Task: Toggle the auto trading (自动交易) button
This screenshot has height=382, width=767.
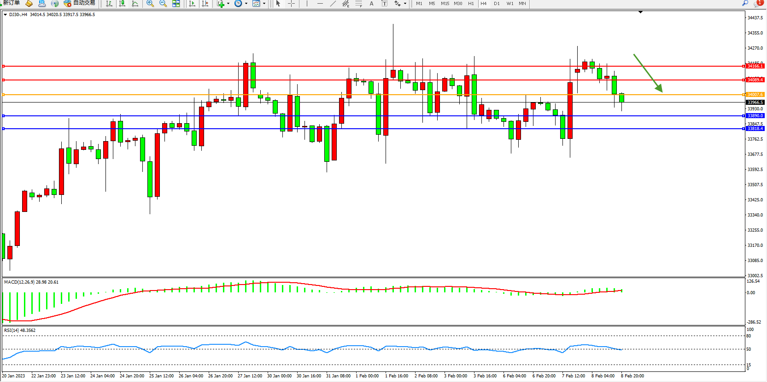Action: tap(79, 3)
